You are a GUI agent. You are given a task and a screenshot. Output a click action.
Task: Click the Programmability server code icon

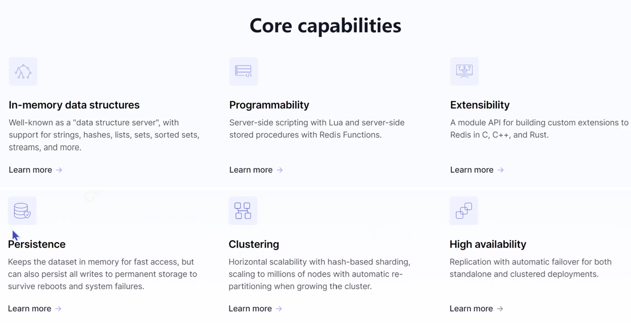click(244, 71)
